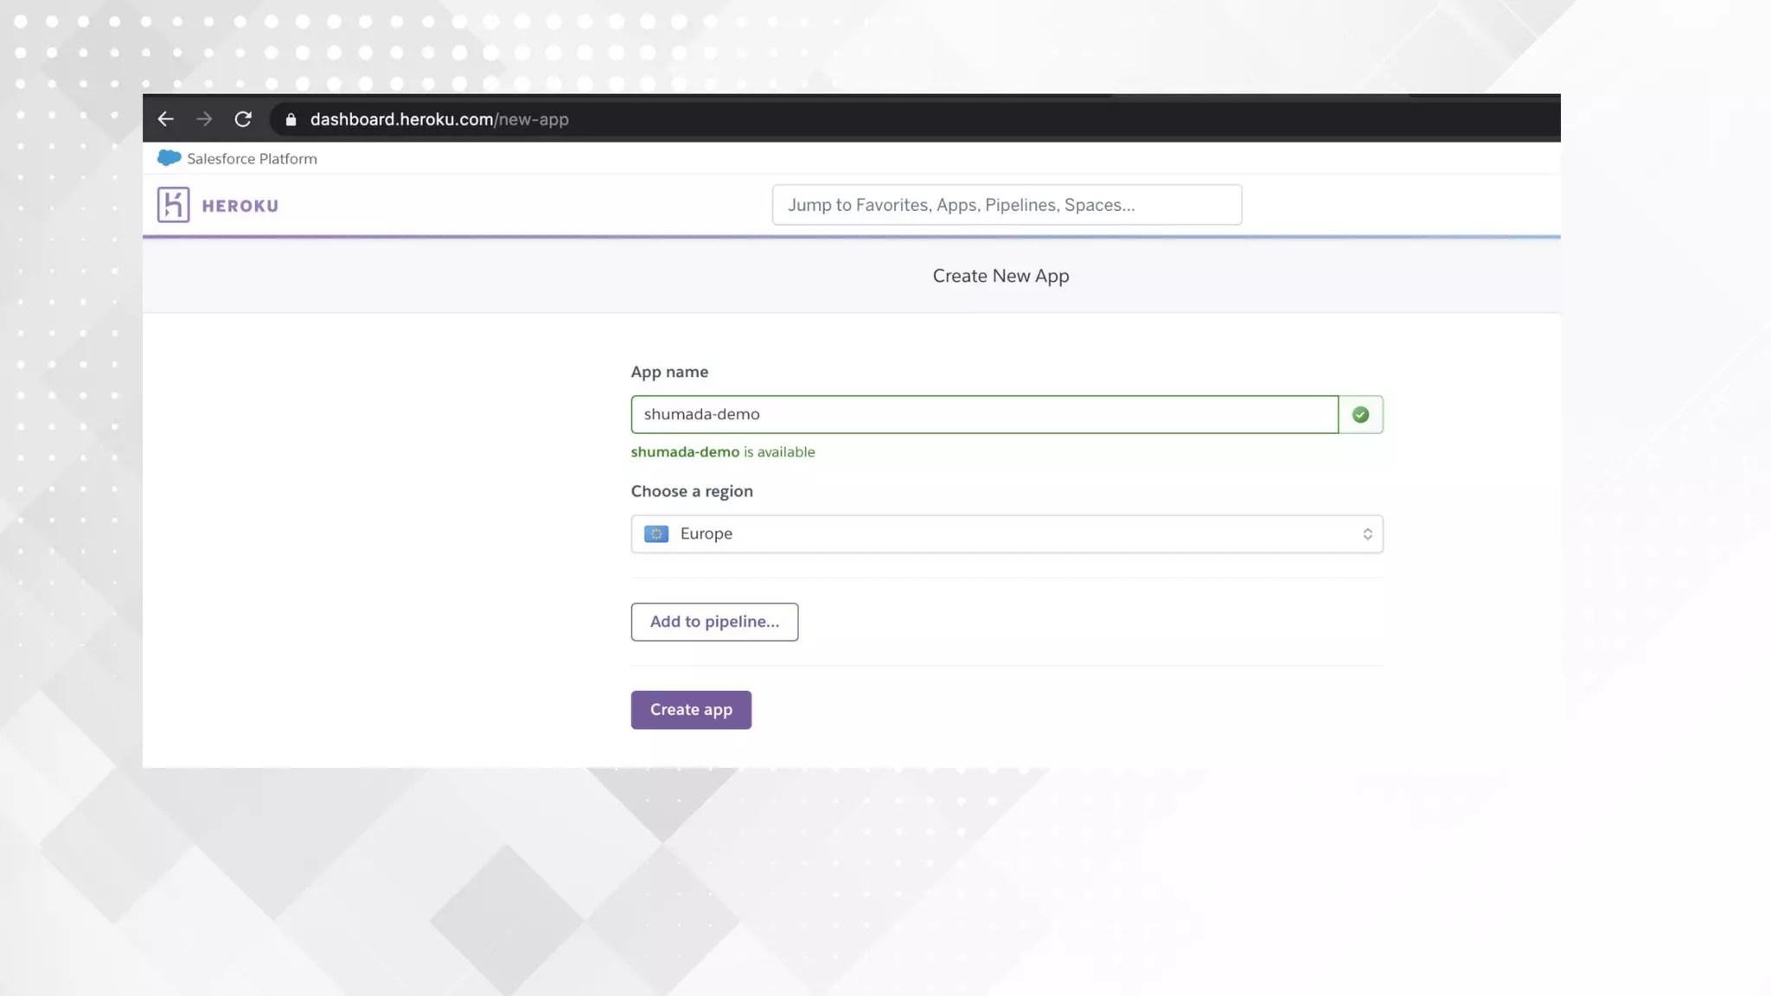Click the shumada-demo is available message
1771x996 pixels.
click(723, 452)
